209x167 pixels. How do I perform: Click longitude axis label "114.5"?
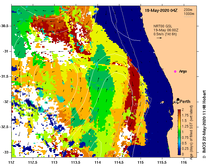click(119, 162)
